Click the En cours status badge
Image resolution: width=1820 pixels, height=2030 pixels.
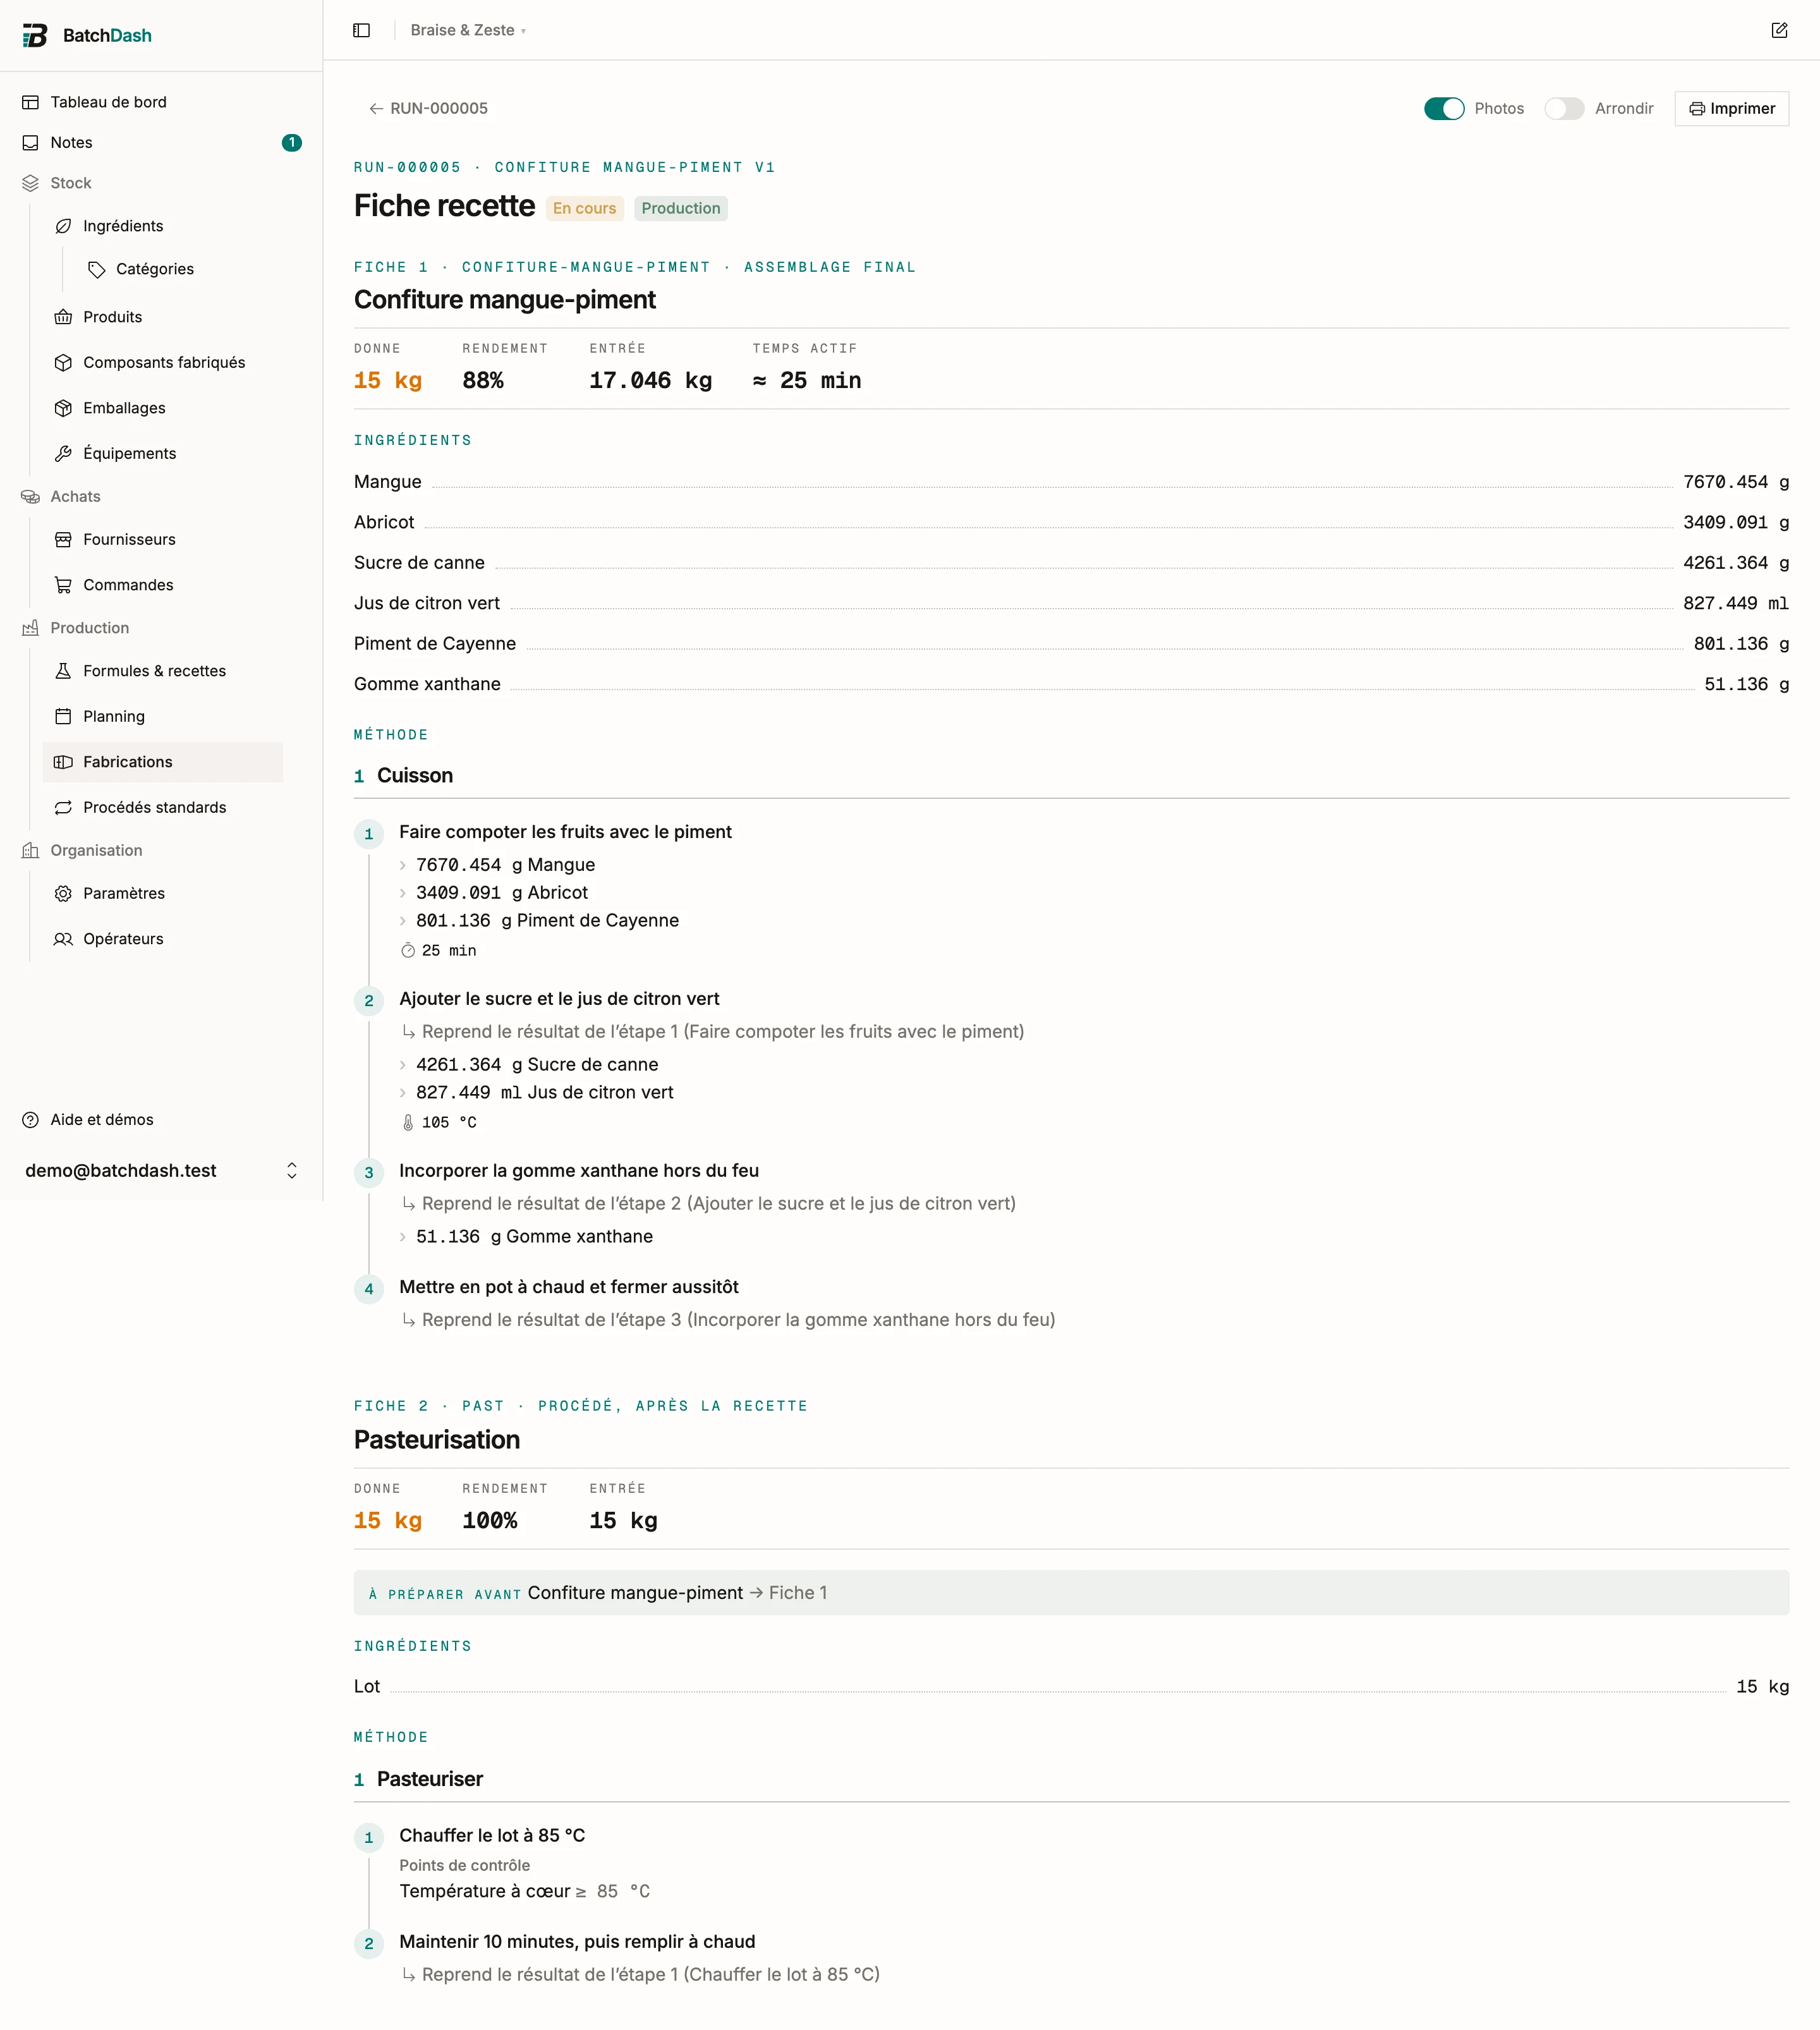coord(585,208)
